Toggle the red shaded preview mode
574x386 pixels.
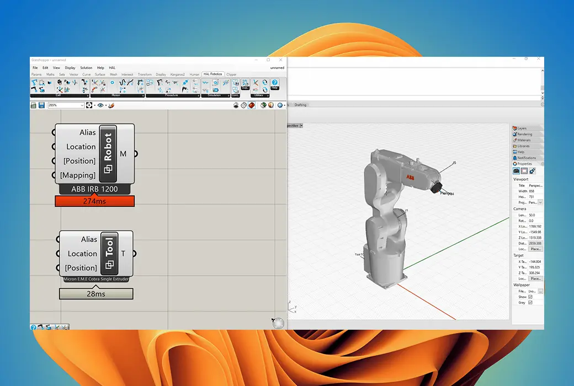click(x=252, y=105)
